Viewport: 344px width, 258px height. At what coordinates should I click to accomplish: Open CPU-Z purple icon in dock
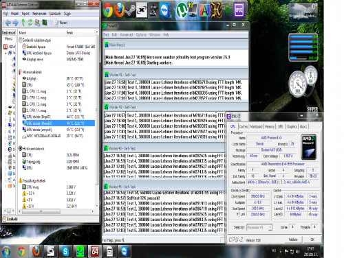point(239,10)
